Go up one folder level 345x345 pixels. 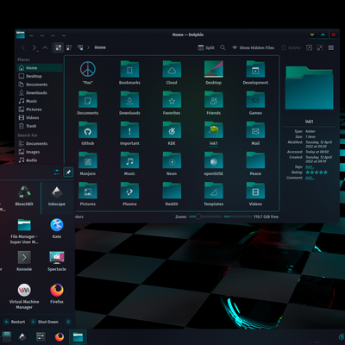[45, 47]
